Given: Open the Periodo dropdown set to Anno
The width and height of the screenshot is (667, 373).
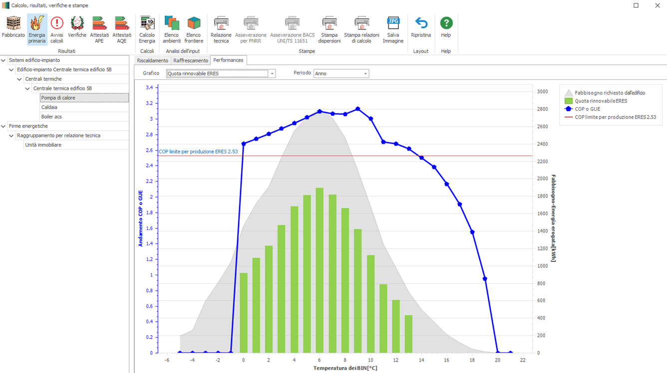Looking at the screenshot, I should [x=365, y=74].
